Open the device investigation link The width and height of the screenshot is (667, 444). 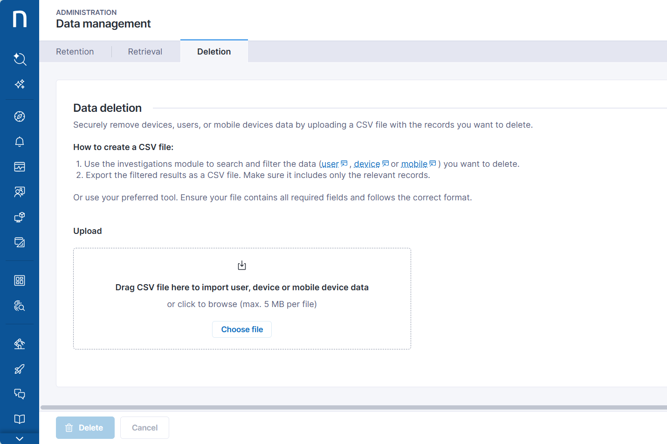[367, 164]
